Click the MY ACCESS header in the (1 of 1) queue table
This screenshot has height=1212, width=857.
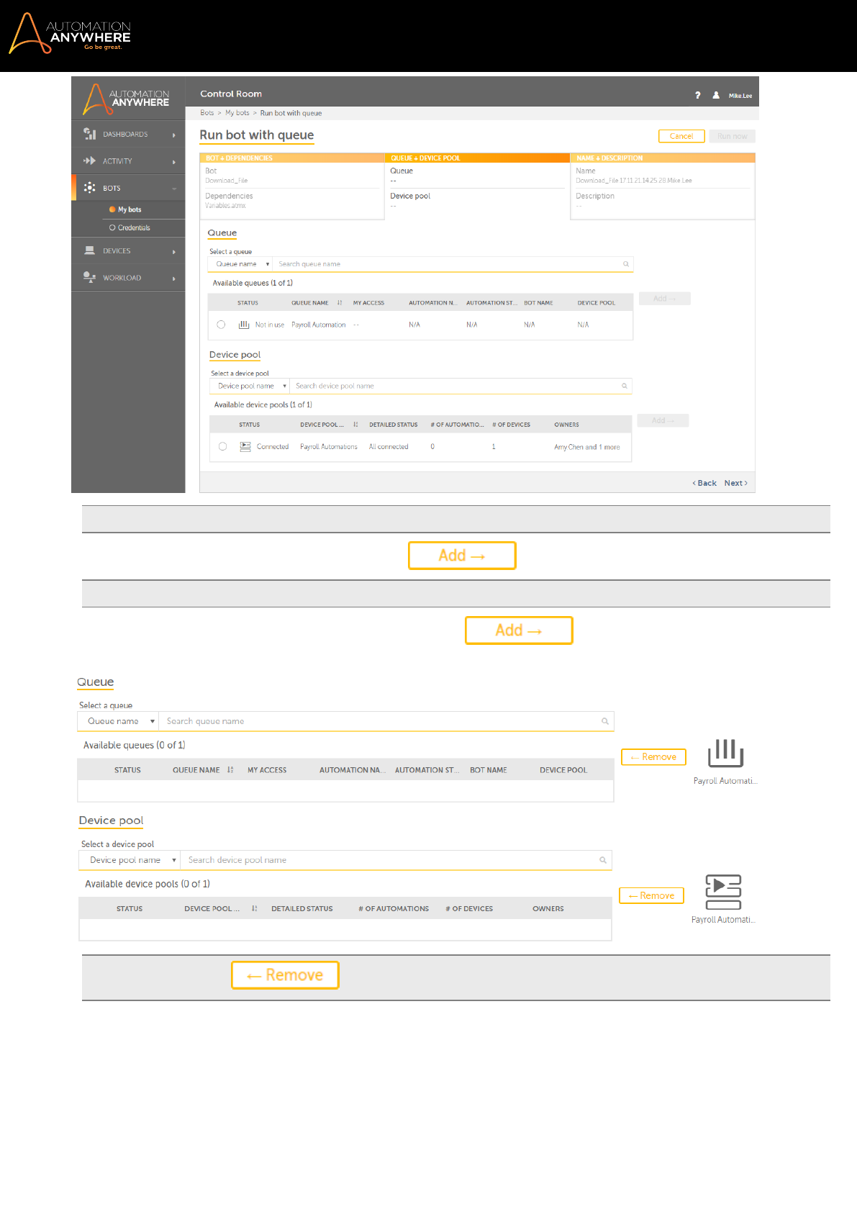tap(368, 303)
